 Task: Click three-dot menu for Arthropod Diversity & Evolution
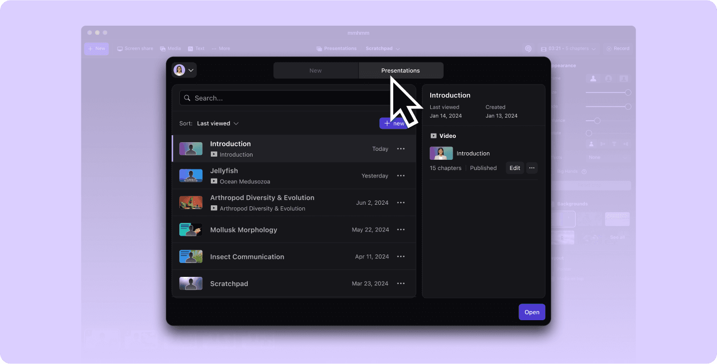pyautogui.click(x=401, y=203)
